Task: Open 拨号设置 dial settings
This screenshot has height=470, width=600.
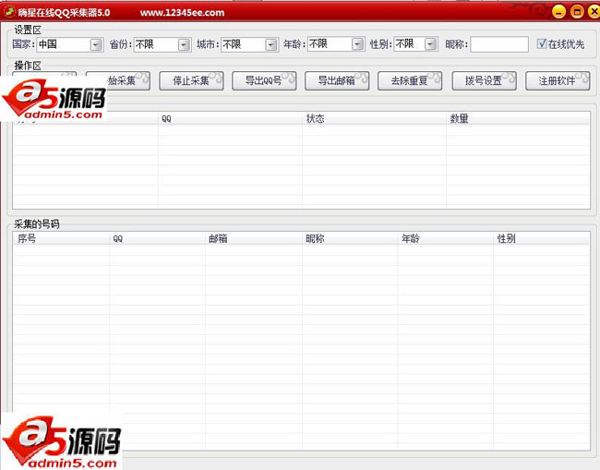Action: coord(484,80)
